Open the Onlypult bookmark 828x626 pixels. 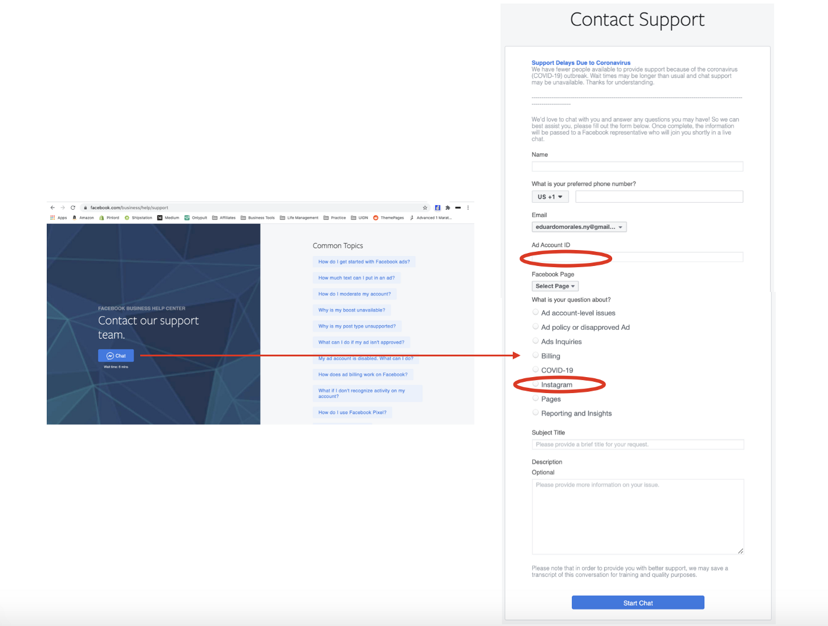(196, 218)
